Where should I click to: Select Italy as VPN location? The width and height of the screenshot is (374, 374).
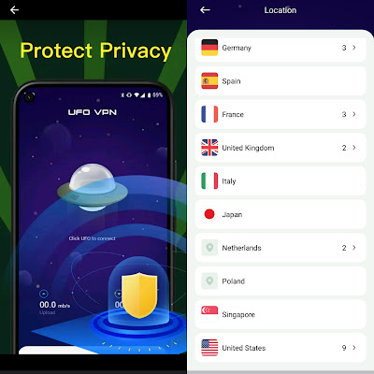[x=280, y=181]
